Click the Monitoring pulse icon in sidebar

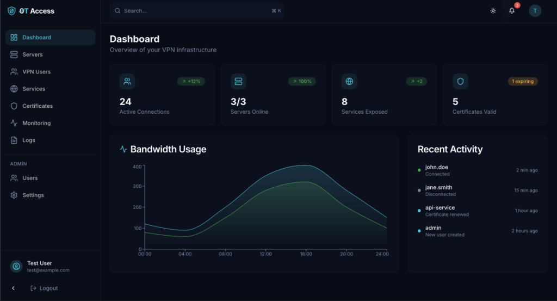(x=14, y=123)
